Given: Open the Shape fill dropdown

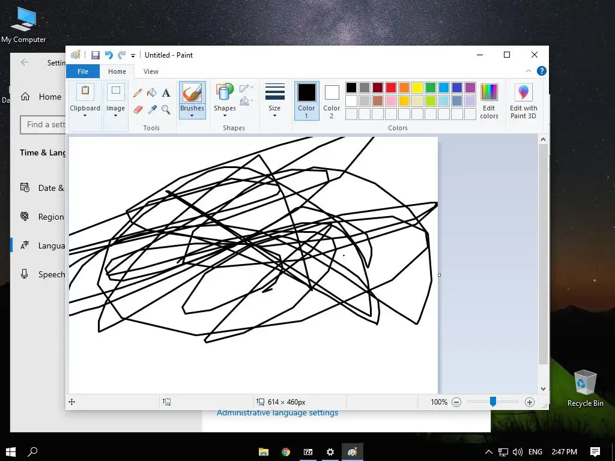Looking at the screenshot, I should coord(246,101).
